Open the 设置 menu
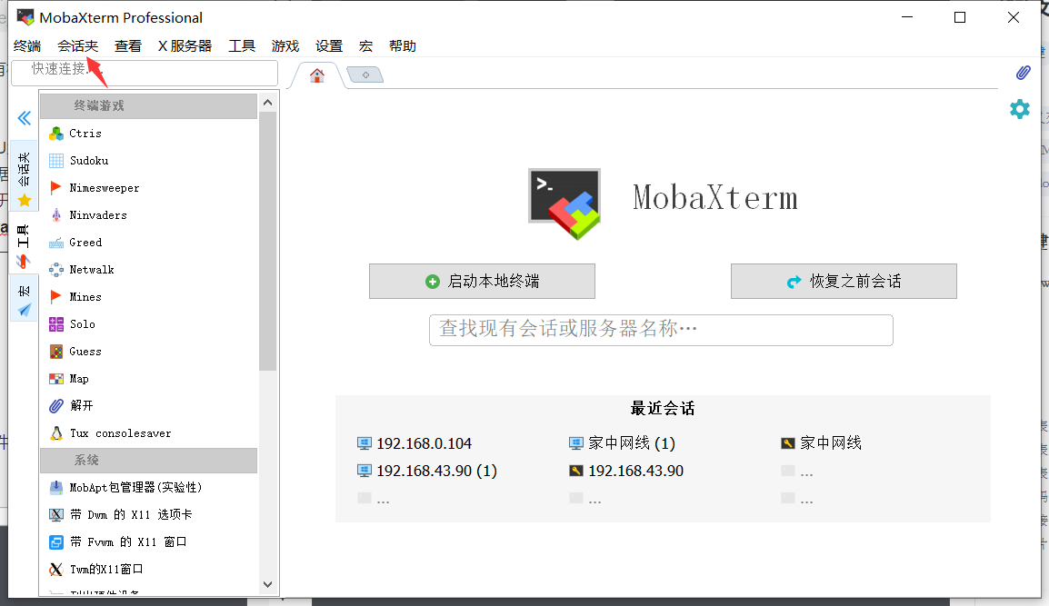 point(329,46)
